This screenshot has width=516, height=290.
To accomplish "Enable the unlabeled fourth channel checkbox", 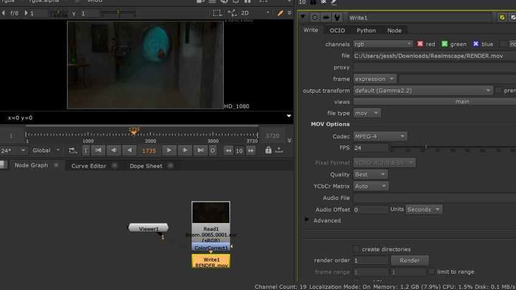I will tap(502, 44).
